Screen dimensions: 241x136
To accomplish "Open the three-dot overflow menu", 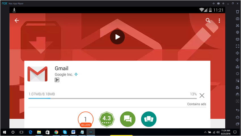I will pyautogui.click(x=219, y=20).
